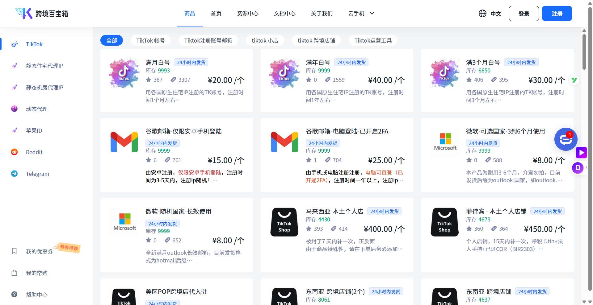The image size is (593, 305).
Task: Click the 静态机房代理IP sidebar icon
Action: (15, 87)
